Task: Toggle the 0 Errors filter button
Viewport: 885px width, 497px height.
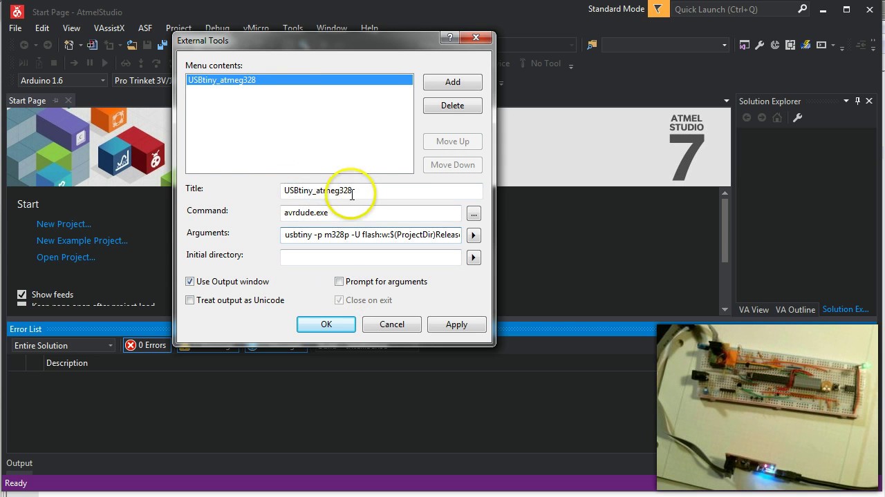Action: coord(146,345)
